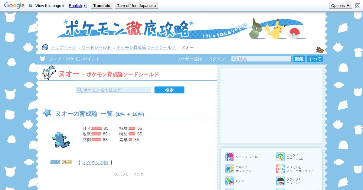Screen dimensions: 363x190
Task: Open the X / Y text link
Action: [240, 181]
